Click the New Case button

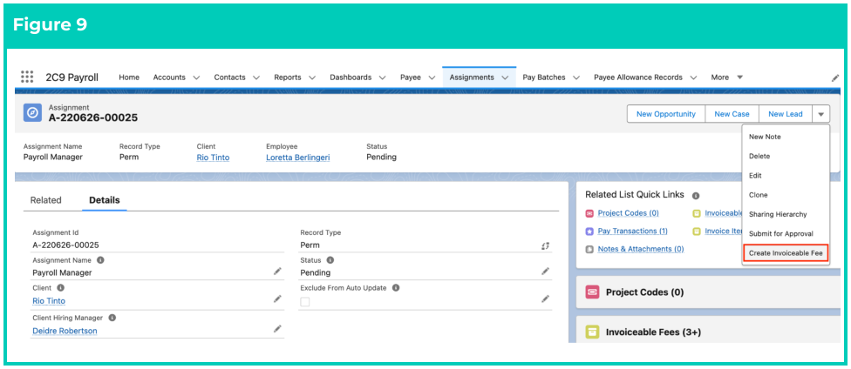click(x=732, y=114)
